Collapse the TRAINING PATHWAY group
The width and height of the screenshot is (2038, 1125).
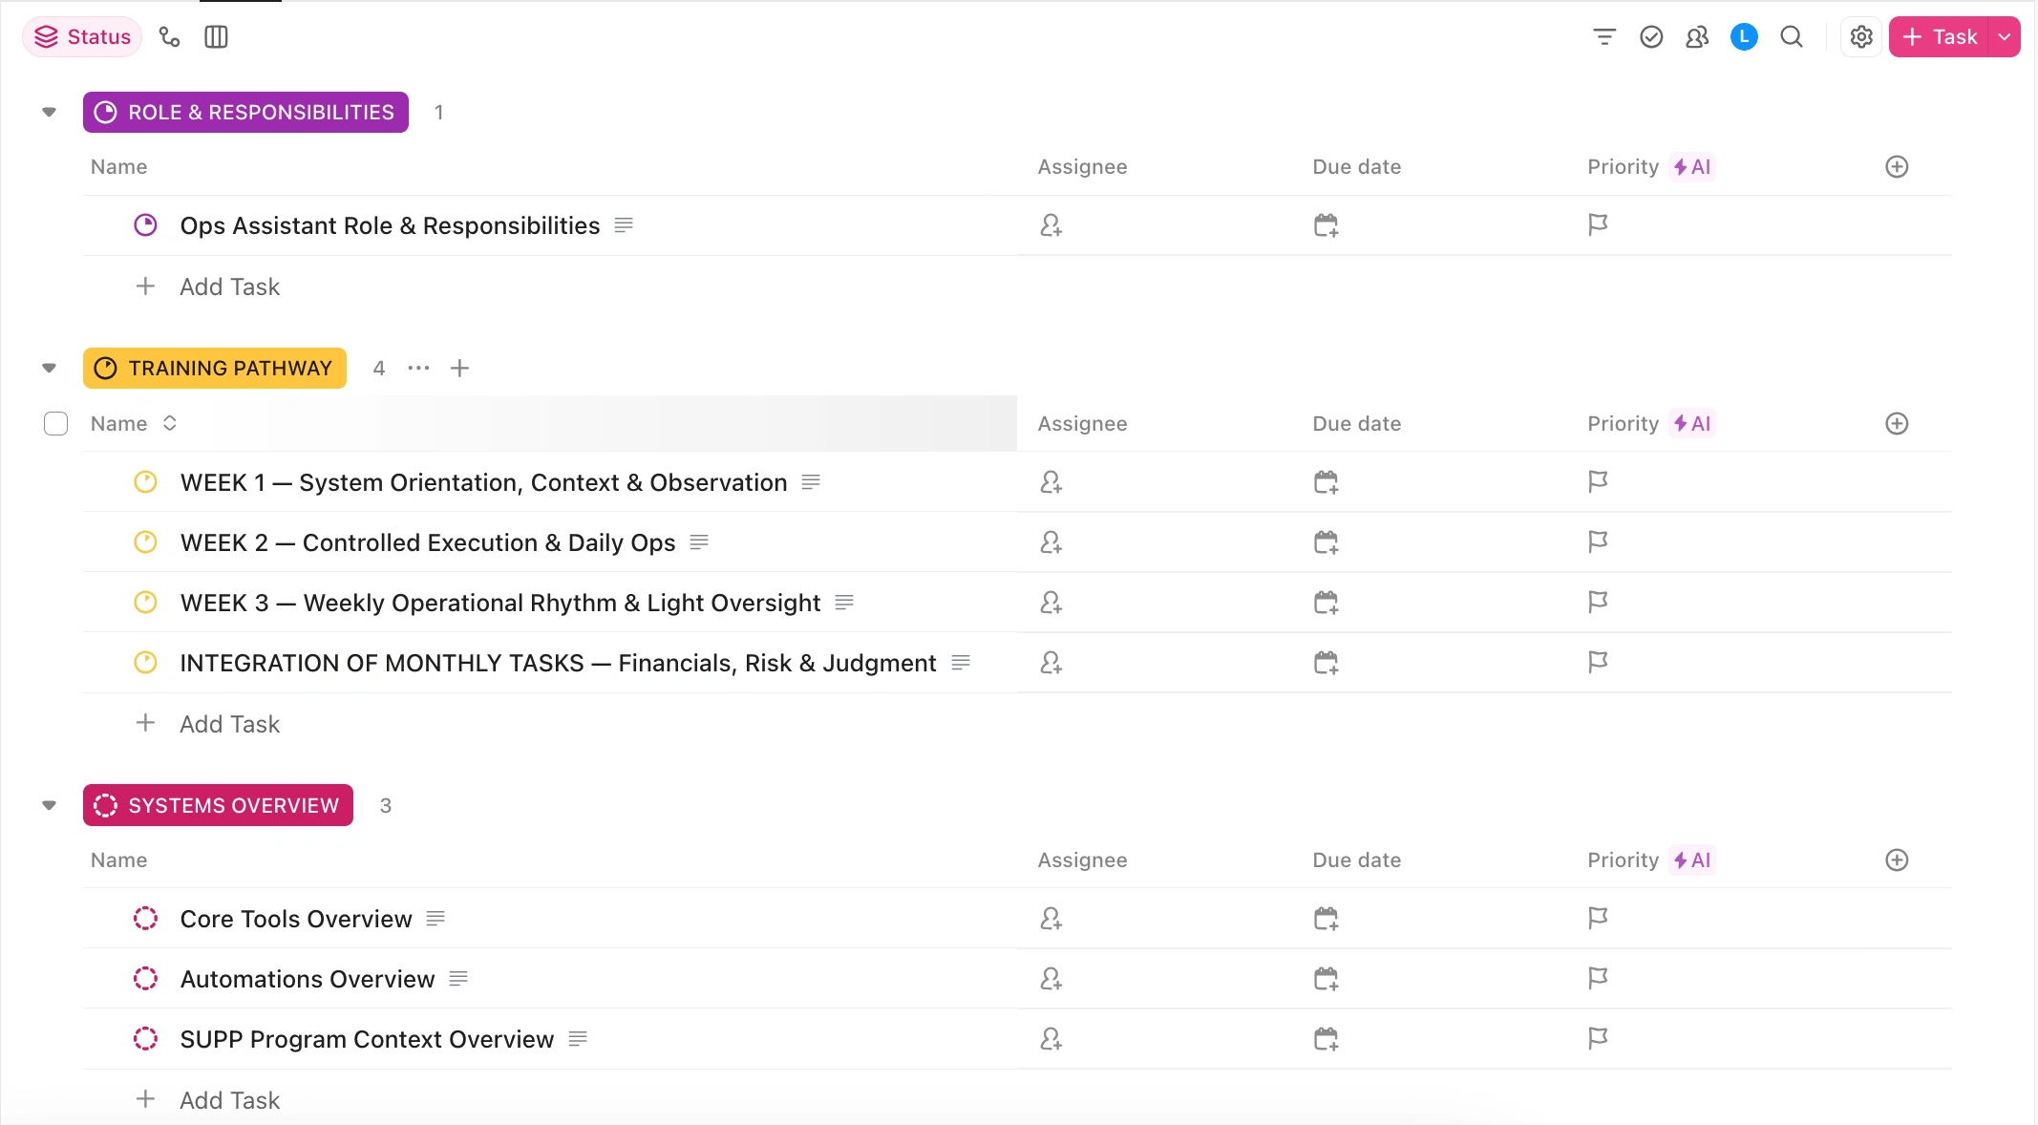50,368
